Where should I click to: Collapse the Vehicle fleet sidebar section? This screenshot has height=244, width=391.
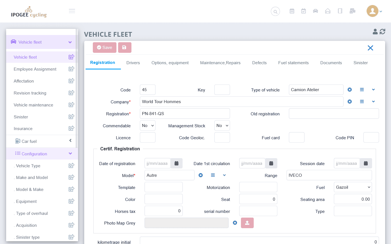pos(70,42)
